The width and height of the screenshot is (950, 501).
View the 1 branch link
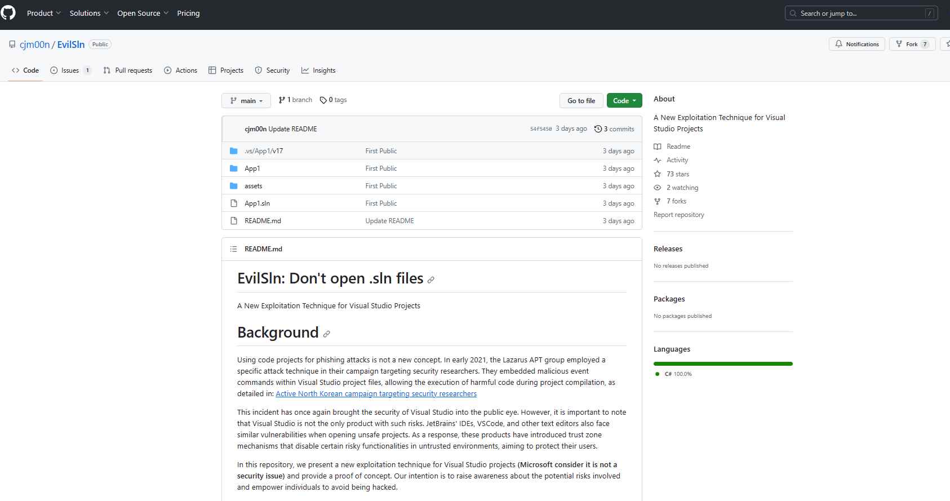(x=295, y=100)
